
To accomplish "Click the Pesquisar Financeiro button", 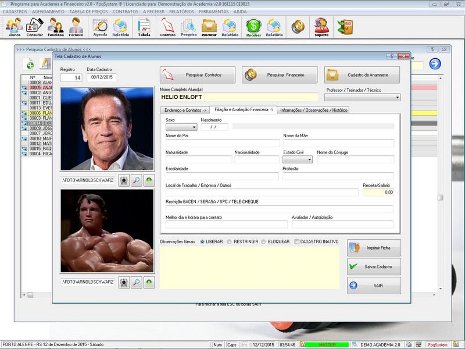I will (x=280, y=74).
